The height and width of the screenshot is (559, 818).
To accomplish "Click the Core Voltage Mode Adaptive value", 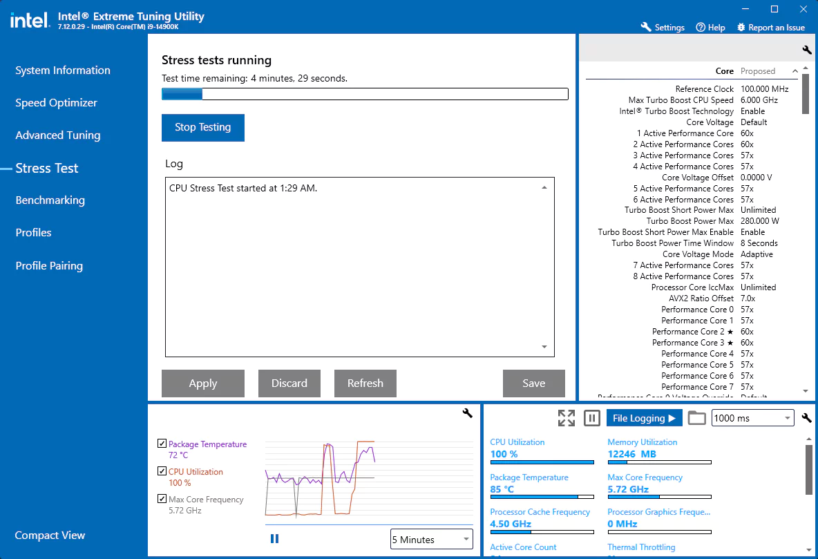I will (757, 254).
